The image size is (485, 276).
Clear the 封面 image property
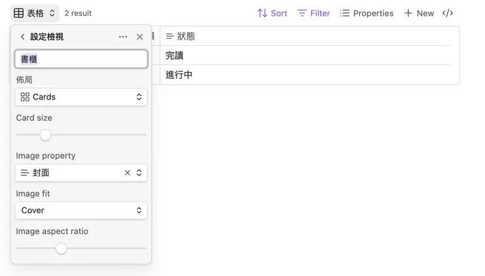[128, 173]
